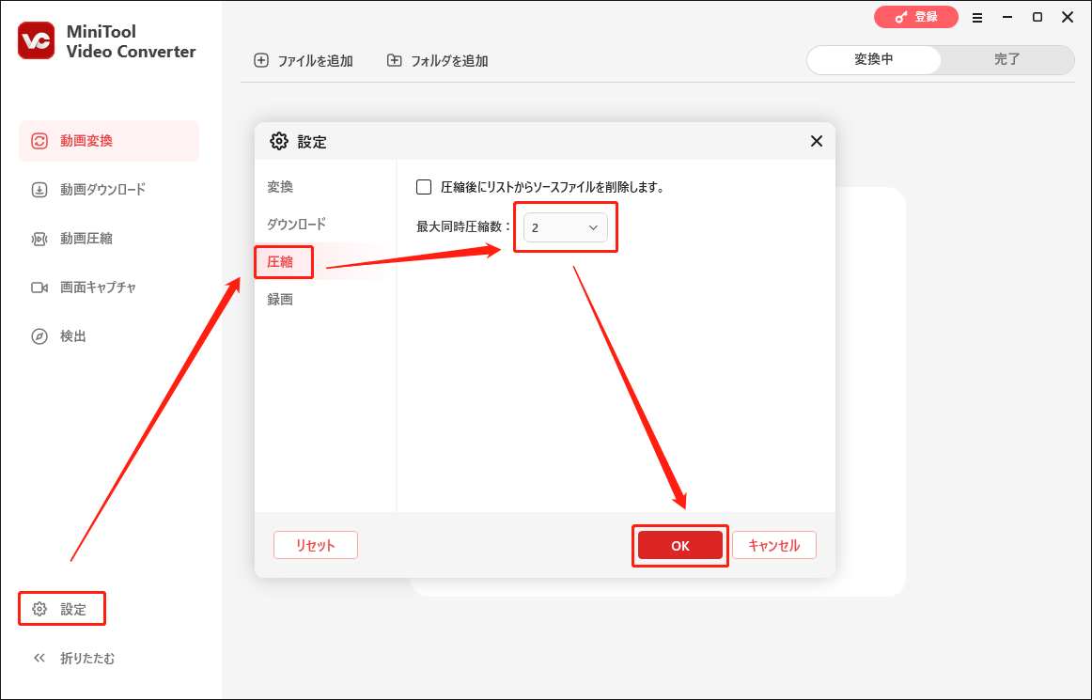Image resolution: width=1092 pixels, height=700 pixels.
Task: Click the 圧縮後にリストからソースファイルを削除します text
Action: 553,187
